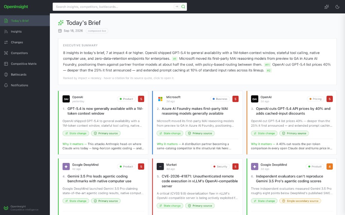
Task: Open citation #11 in executive summary
Action: (x=267, y=65)
